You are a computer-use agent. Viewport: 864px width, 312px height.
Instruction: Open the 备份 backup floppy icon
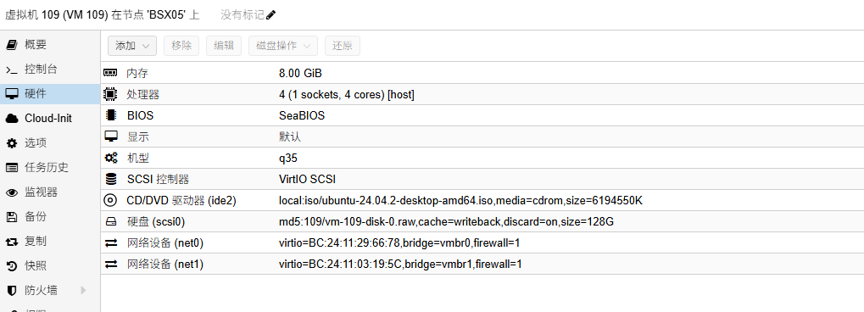point(12,217)
